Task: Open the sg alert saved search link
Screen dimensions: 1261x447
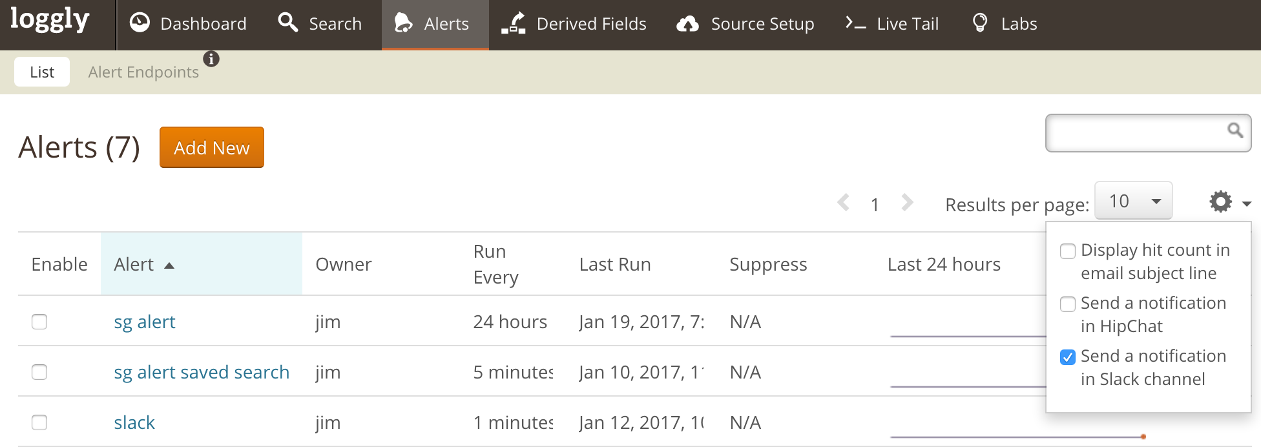Action: [x=202, y=372]
